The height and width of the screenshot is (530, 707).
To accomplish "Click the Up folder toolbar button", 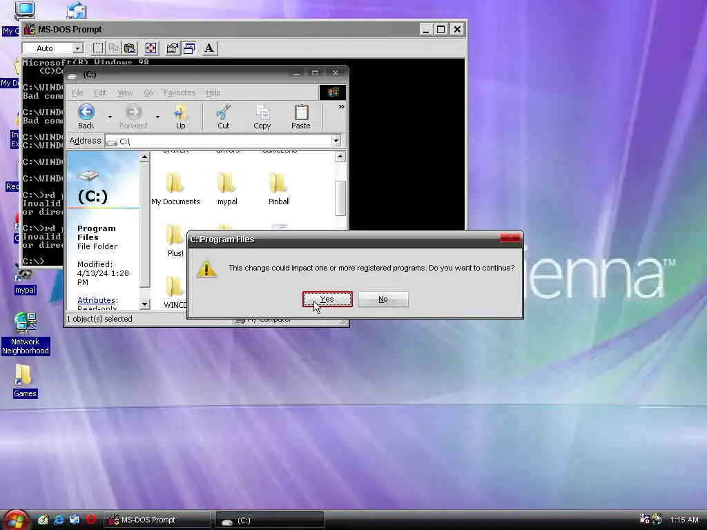I will pos(181,117).
